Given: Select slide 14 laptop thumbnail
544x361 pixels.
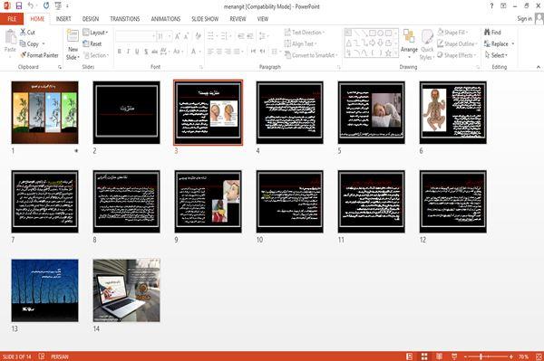Looking at the screenshot, I should [x=127, y=290].
